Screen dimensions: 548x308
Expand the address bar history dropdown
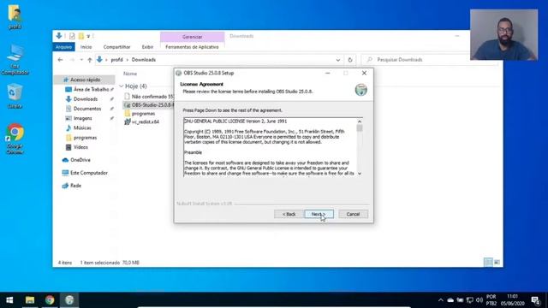(x=338, y=60)
